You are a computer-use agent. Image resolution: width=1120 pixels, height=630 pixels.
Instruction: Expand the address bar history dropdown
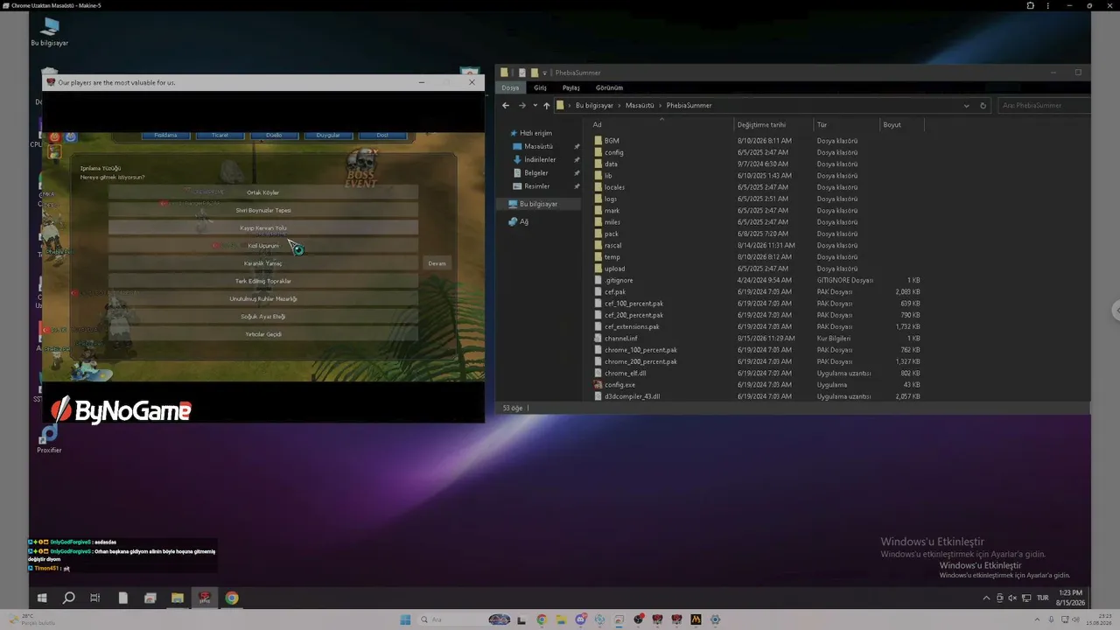(x=967, y=106)
